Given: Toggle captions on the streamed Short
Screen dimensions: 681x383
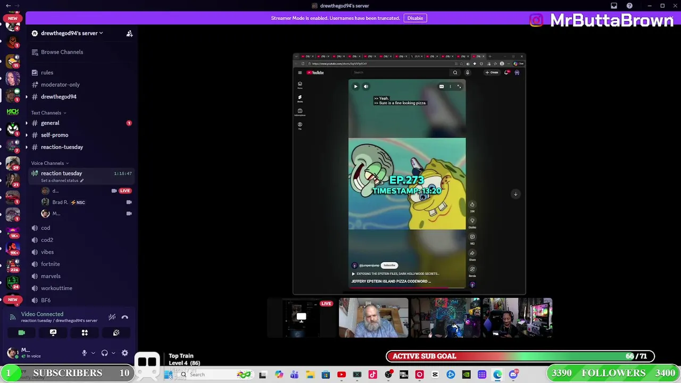Looking at the screenshot, I should 441,86.
